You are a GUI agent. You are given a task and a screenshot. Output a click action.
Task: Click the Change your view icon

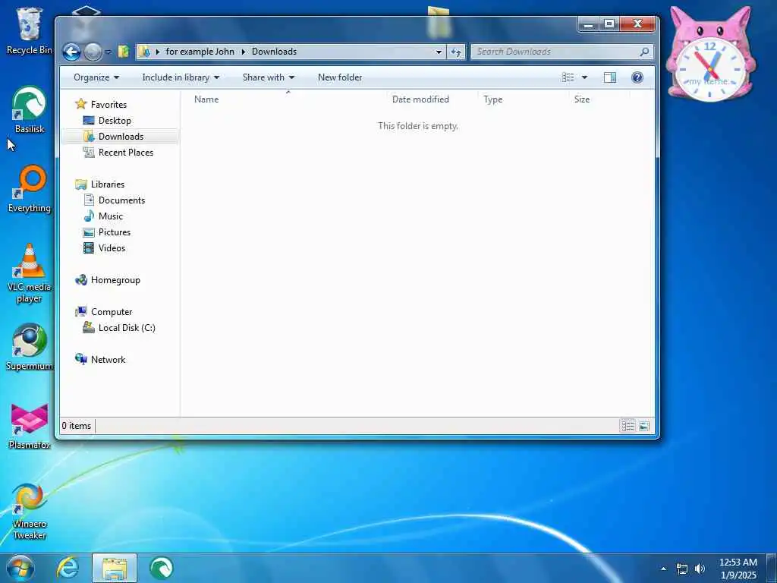[568, 77]
